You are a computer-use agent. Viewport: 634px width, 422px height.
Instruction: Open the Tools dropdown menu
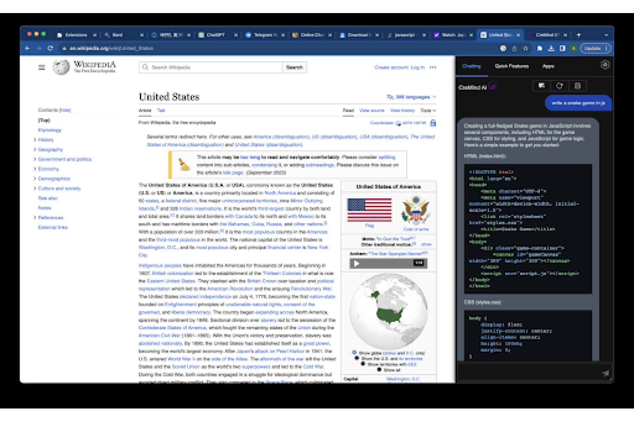(428, 111)
